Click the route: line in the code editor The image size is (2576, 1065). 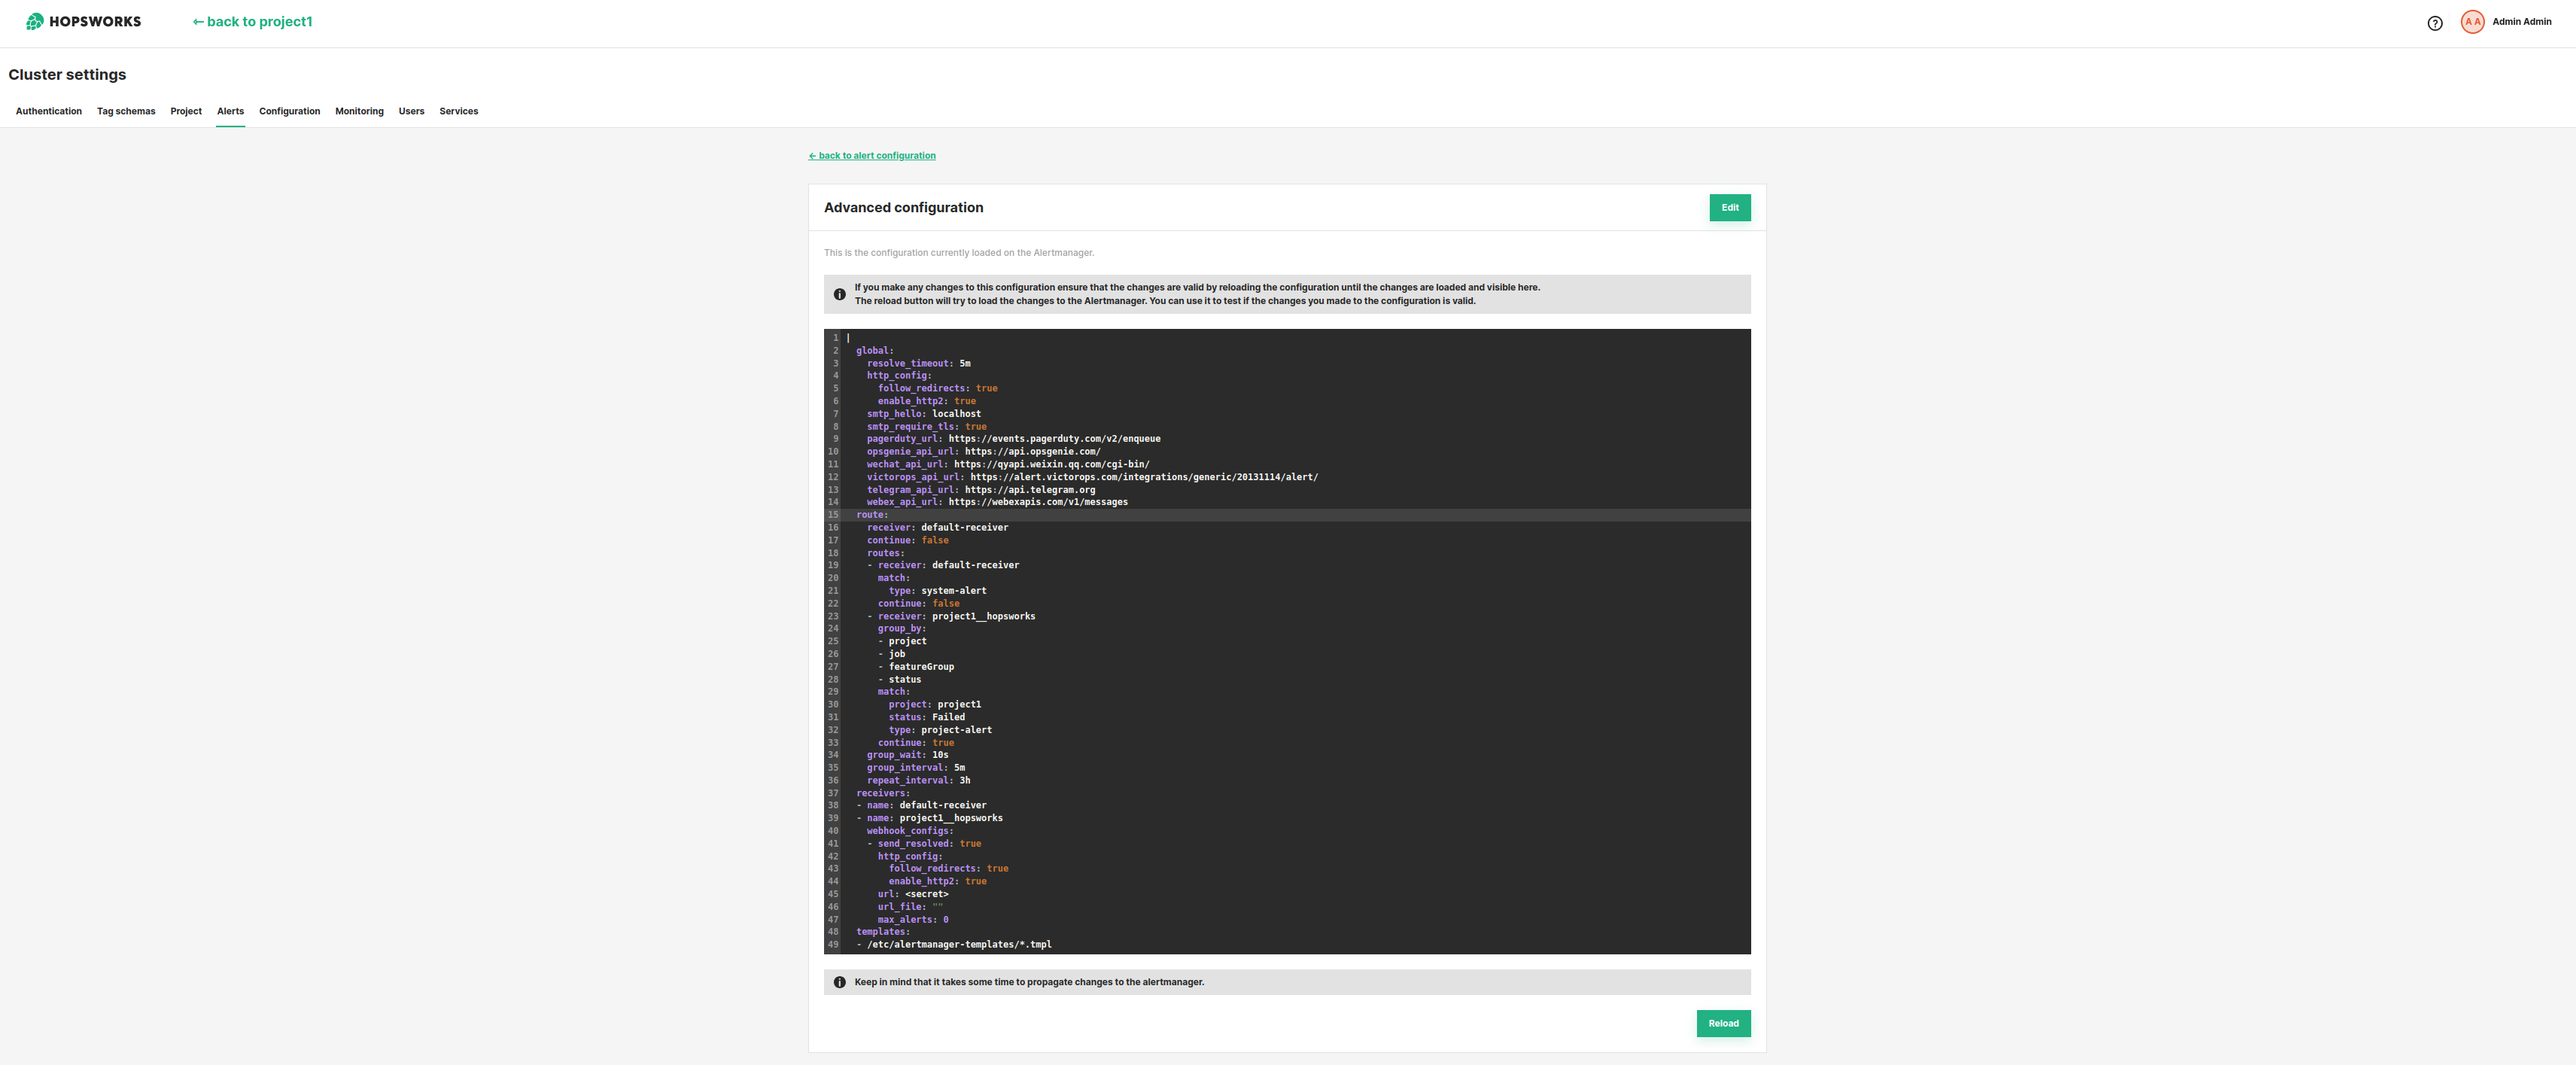(x=872, y=515)
